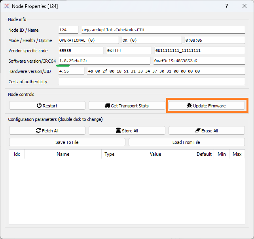Select the CRC64 value 0xaf3c15cd863852a6

point(199,61)
